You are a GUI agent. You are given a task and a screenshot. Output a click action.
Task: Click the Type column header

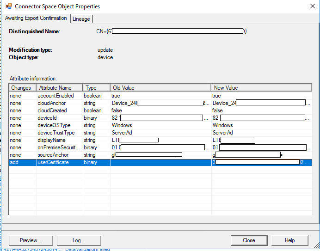point(97,88)
